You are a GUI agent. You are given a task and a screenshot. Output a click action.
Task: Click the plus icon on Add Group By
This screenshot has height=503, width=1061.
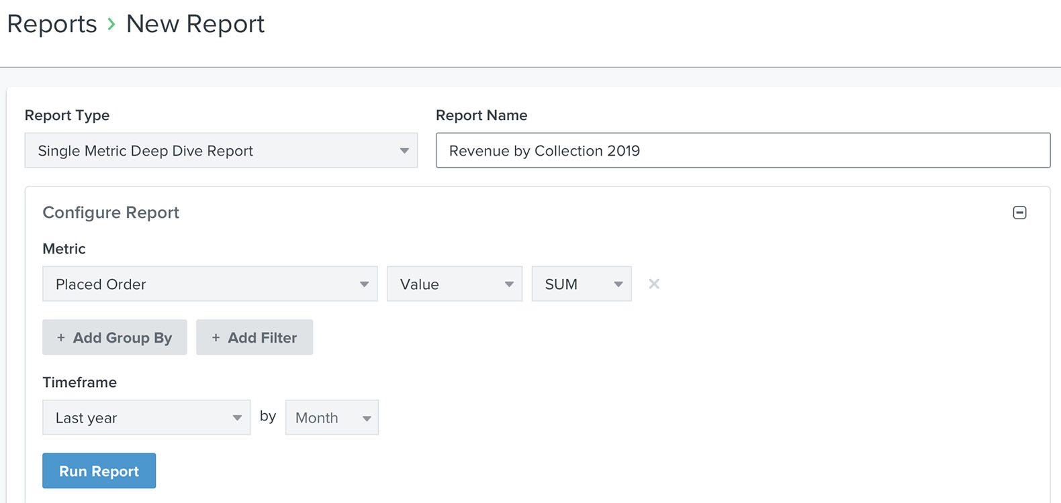pyautogui.click(x=61, y=338)
